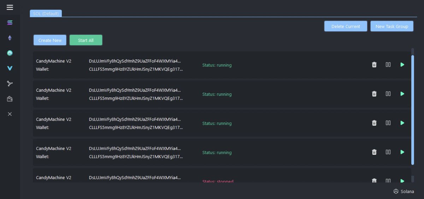Screen dimensions: 424x199
Task: Click "CandyMachine V2" in the third task row
Action: tap(54, 119)
